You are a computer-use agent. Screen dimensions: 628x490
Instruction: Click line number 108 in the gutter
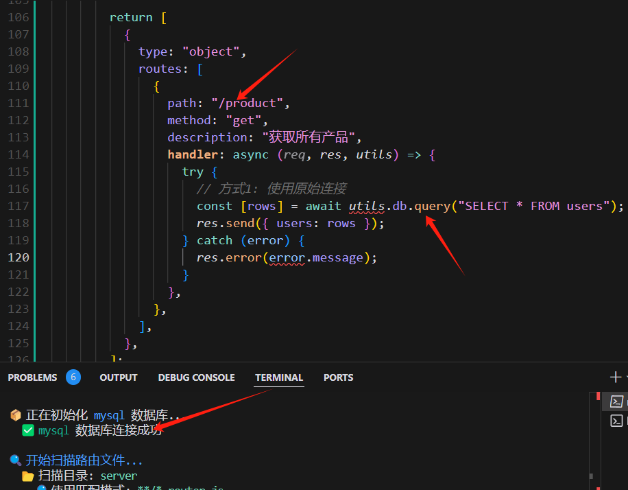(x=19, y=51)
